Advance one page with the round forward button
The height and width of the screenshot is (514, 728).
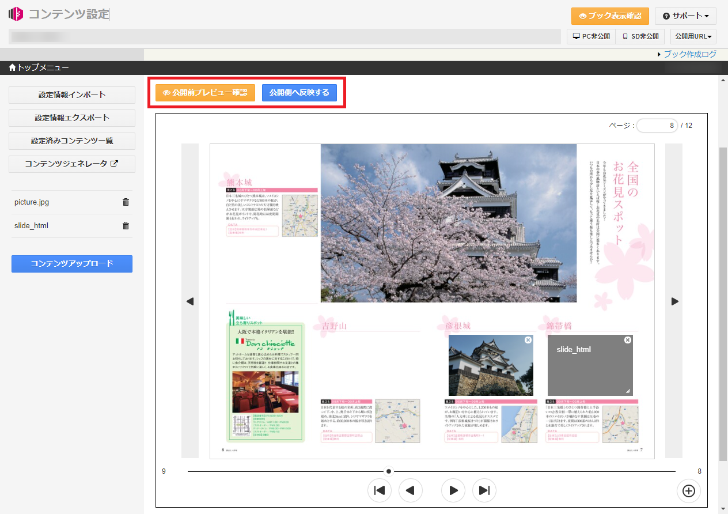pos(453,490)
